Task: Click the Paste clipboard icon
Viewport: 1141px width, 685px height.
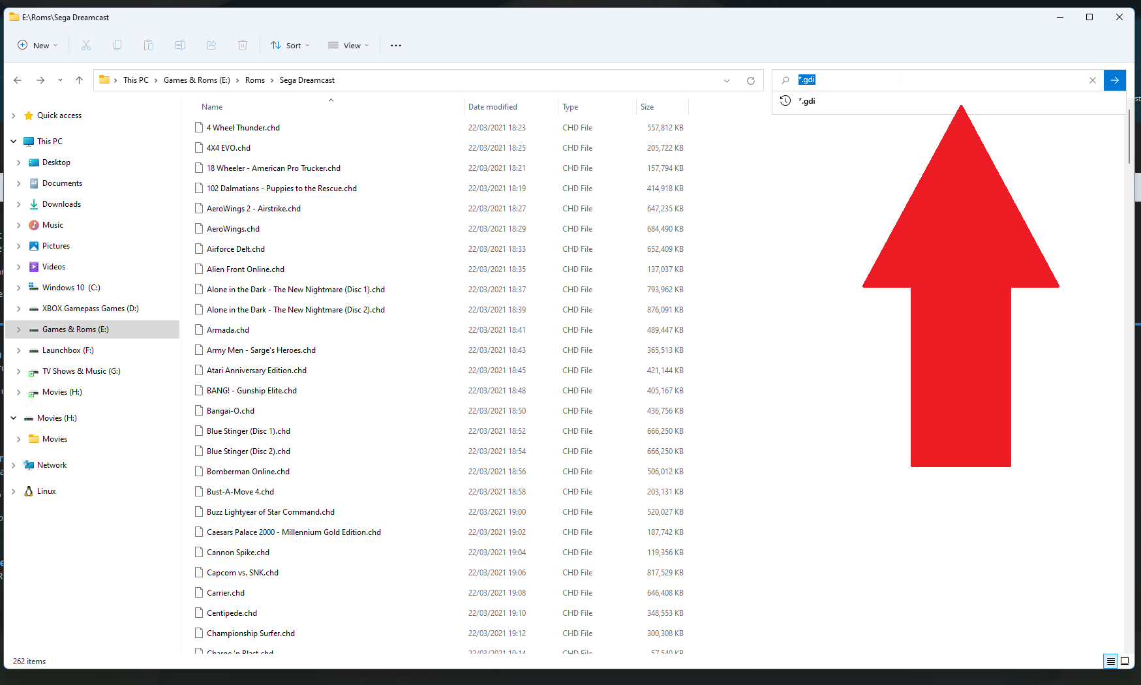Action: point(149,45)
